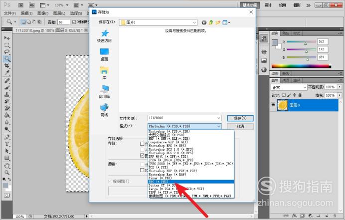
Task: Open This PC in save dialog sidebar
Action: (x=104, y=92)
